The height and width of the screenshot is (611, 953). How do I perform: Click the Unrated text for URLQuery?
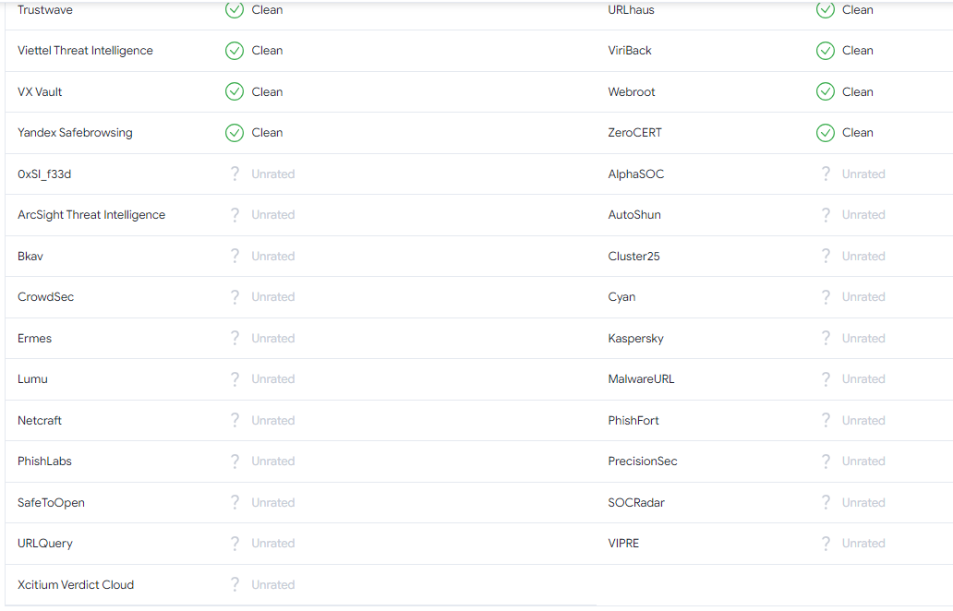coord(272,544)
